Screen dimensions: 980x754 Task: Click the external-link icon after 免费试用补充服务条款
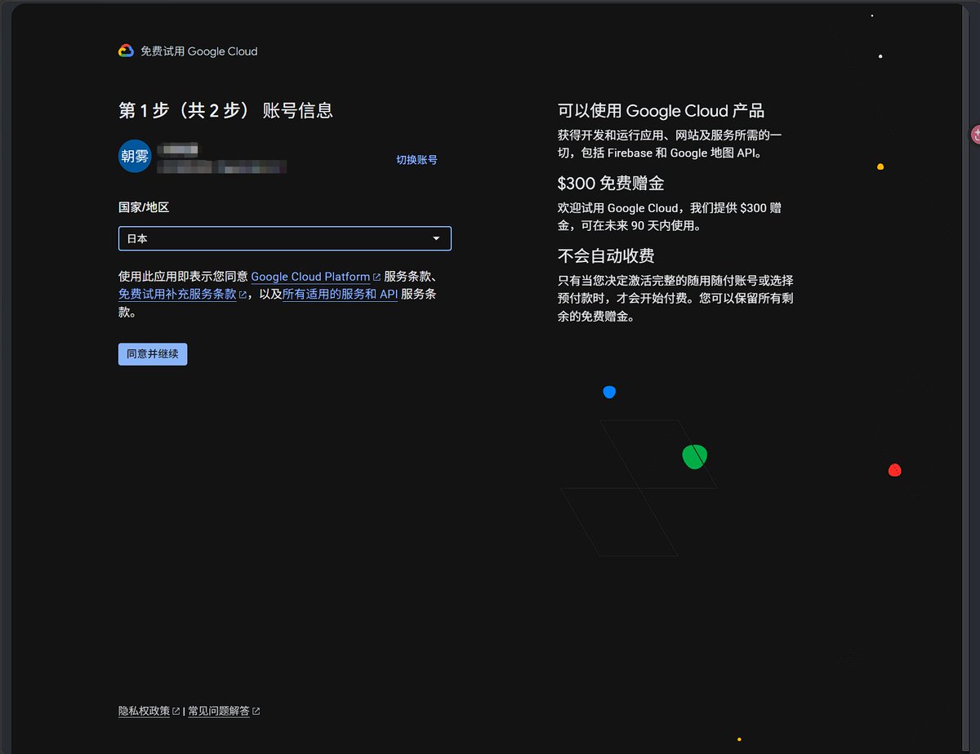(243, 295)
